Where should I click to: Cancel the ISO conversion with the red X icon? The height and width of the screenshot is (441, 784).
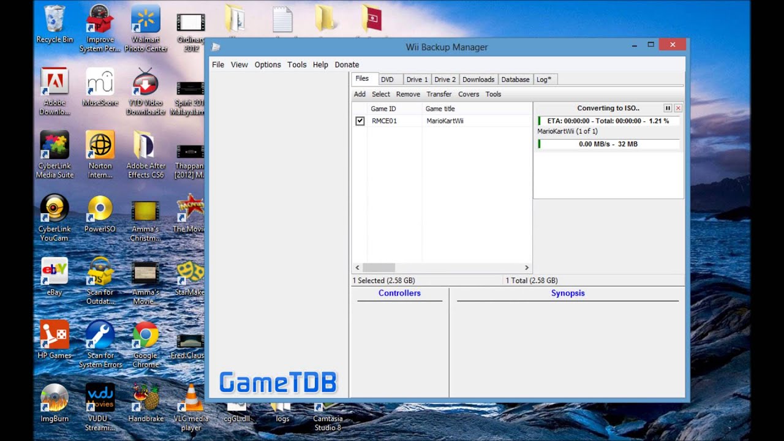point(678,108)
